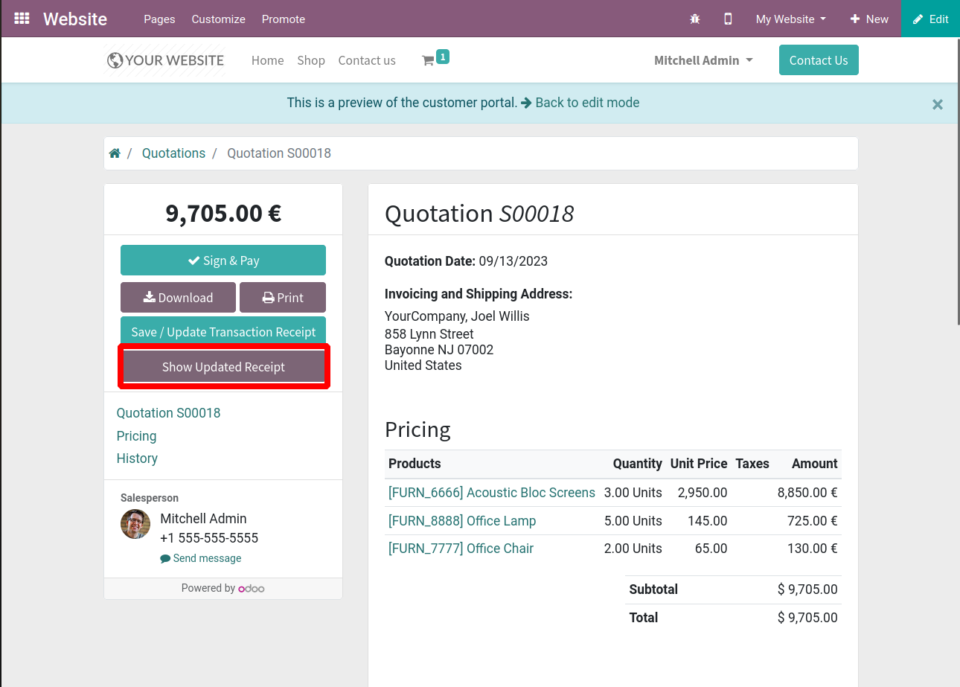This screenshot has height=687, width=960.
Task: Click the Send message link
Action: click(x=201, y=558)
